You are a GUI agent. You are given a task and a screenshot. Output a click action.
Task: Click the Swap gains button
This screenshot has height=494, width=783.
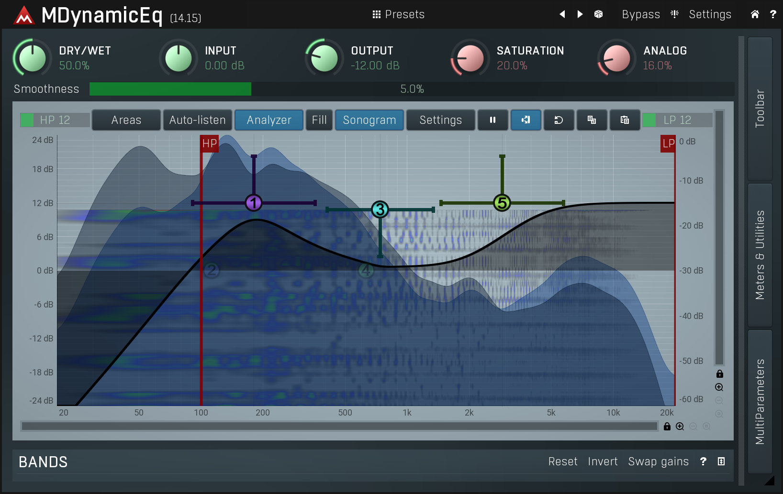(x=658, y=461)
